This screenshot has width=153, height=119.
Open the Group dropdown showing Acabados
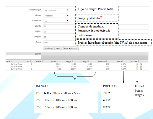(56, 16)
